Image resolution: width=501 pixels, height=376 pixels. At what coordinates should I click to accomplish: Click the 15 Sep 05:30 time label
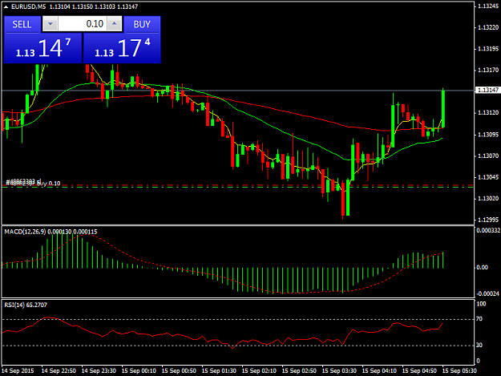459,371
